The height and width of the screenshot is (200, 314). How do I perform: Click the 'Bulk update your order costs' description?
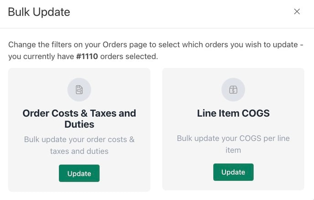(79, 145)
